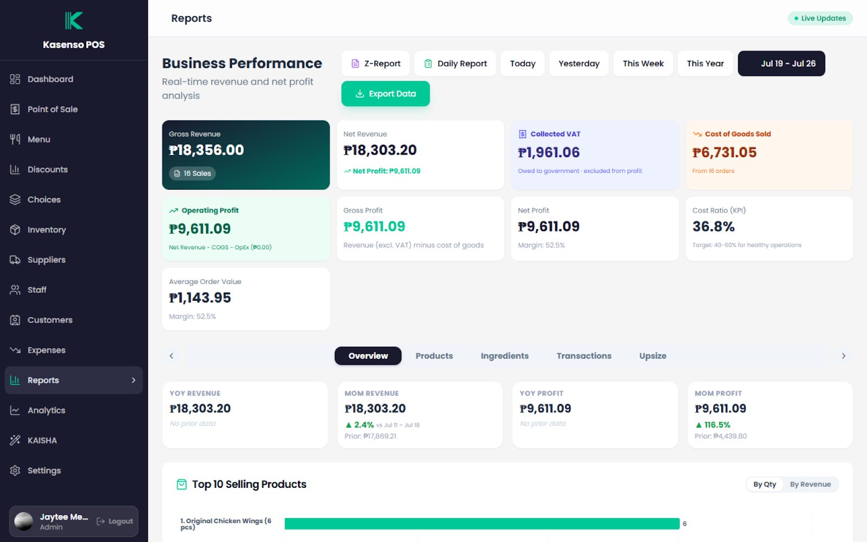
Task: Open the Gross Revenue card
Action: click(246, 155)
